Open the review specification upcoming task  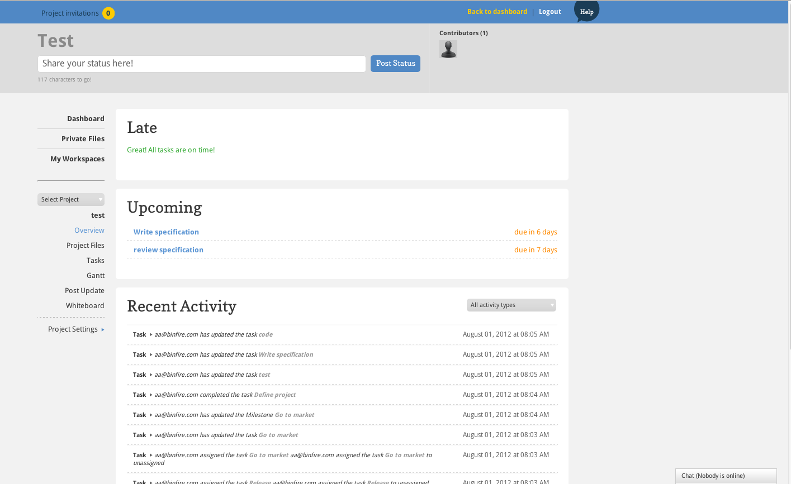[168, 250]
